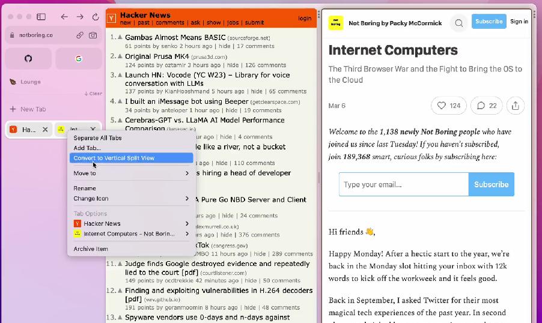Open the pinned GitHub favorite tile
This screenshot has height=323, width=542.
(28, 59)
